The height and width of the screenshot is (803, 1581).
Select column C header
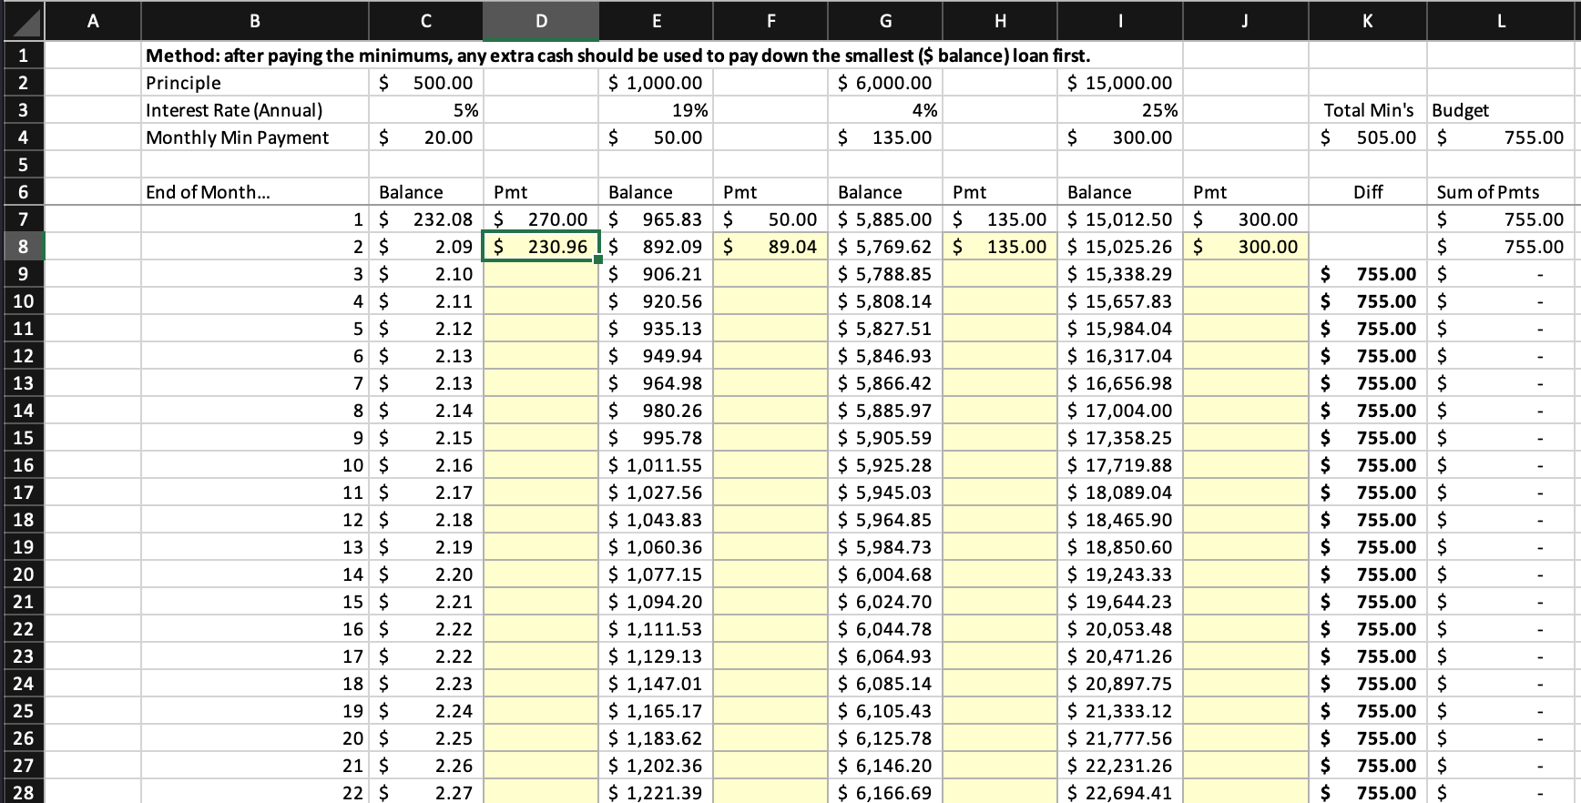[426, 21]
